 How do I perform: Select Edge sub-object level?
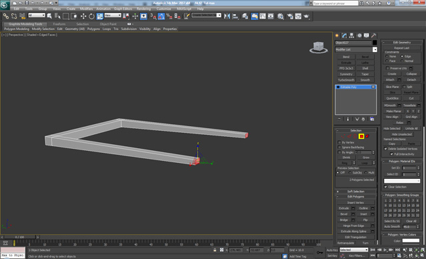pyautogui.click(x=349, y=136)
